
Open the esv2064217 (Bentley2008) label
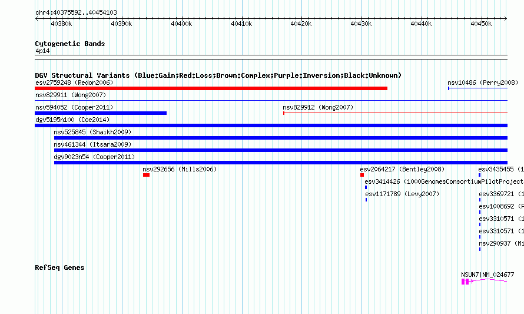(402, 169)
